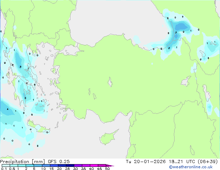Click the '0.1' legend scale number
The width and height of the screenshot is (220, 170).
4,169
